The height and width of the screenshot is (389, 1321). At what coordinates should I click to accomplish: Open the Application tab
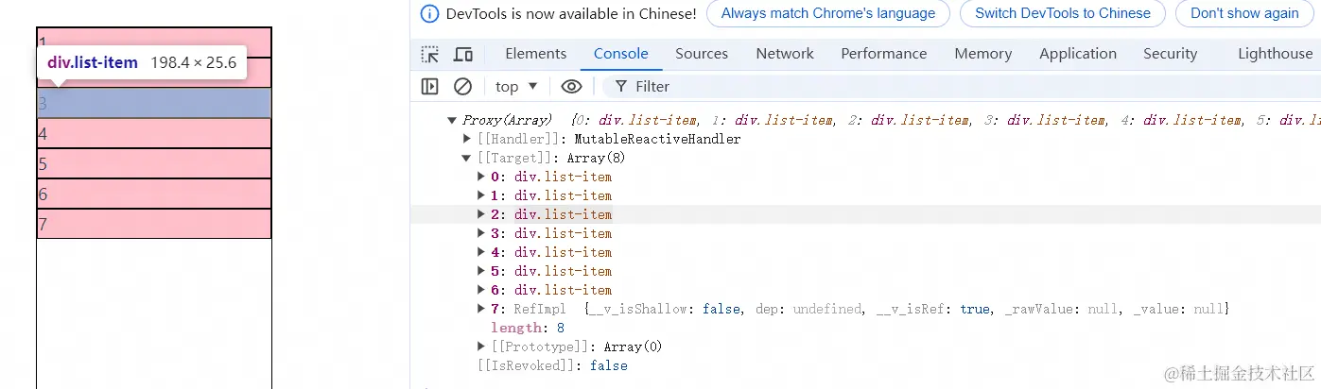(x=1078, y=54)
